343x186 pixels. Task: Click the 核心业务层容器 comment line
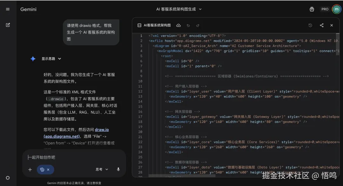pos(186,137)
